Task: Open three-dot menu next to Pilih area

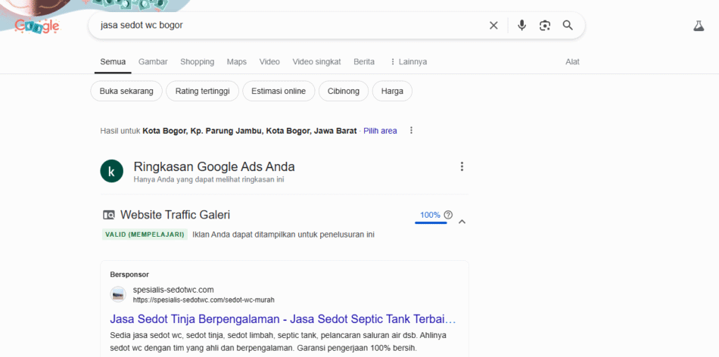Action: (412, 130)
